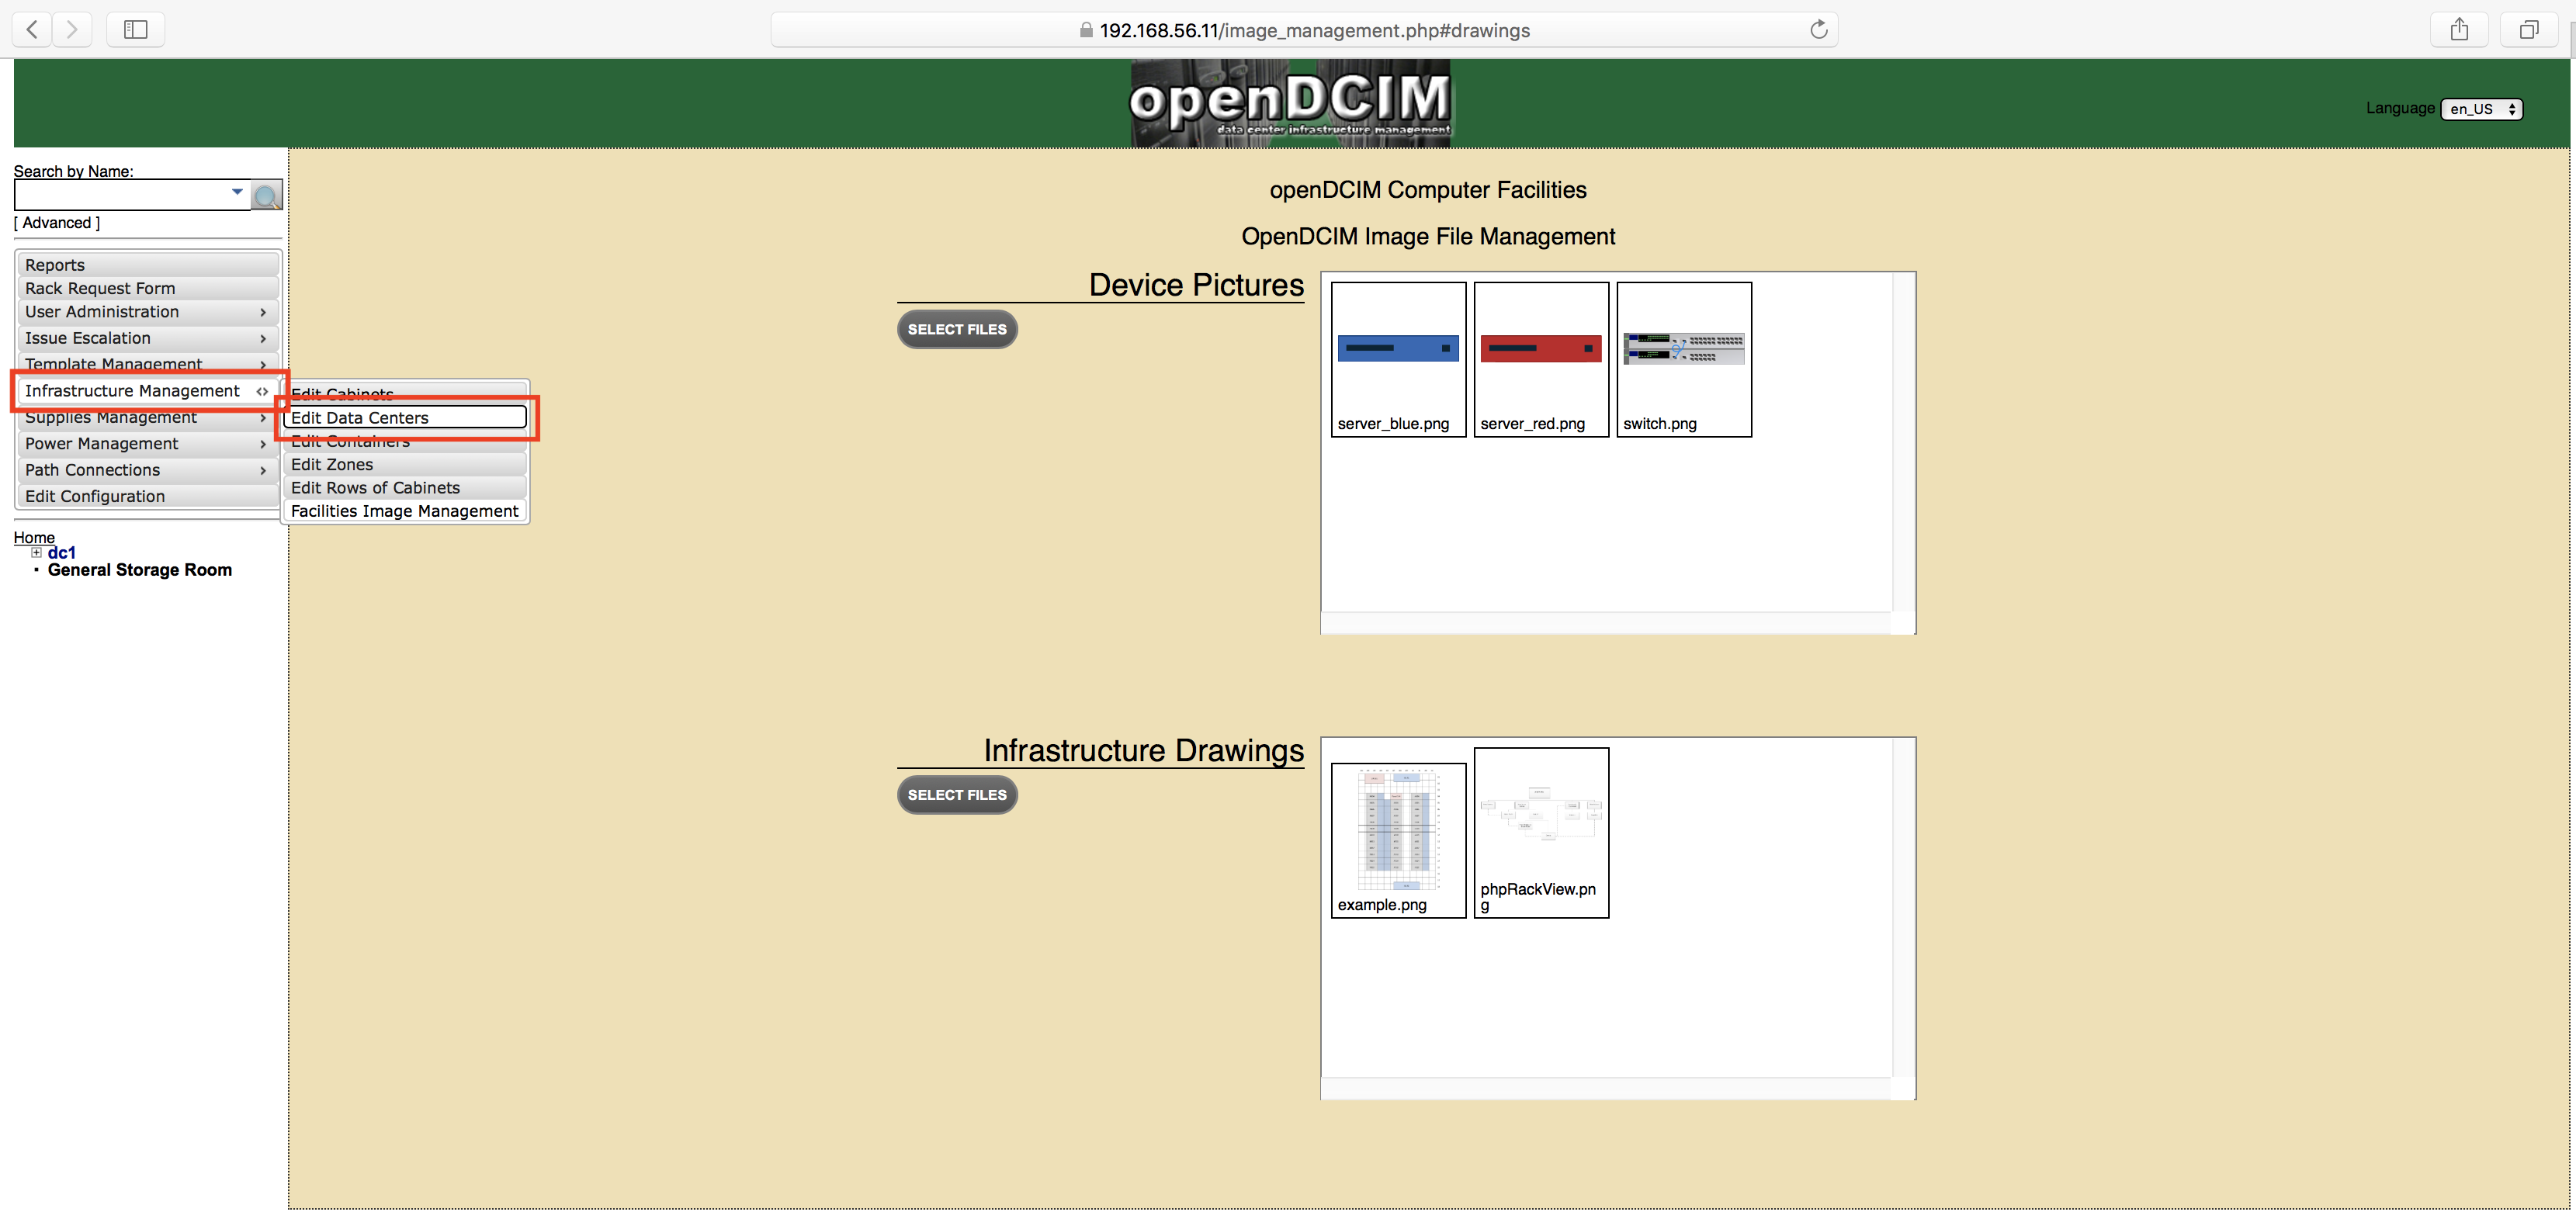Image resolution: width=2576 pixels, height=1212 pixels.
Task: Click the browser forward arrow button
Action: 71,30
